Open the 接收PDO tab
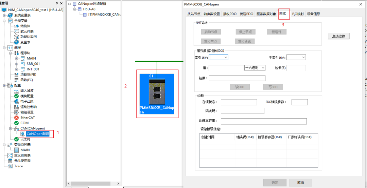367x188 pixels. 230,14
